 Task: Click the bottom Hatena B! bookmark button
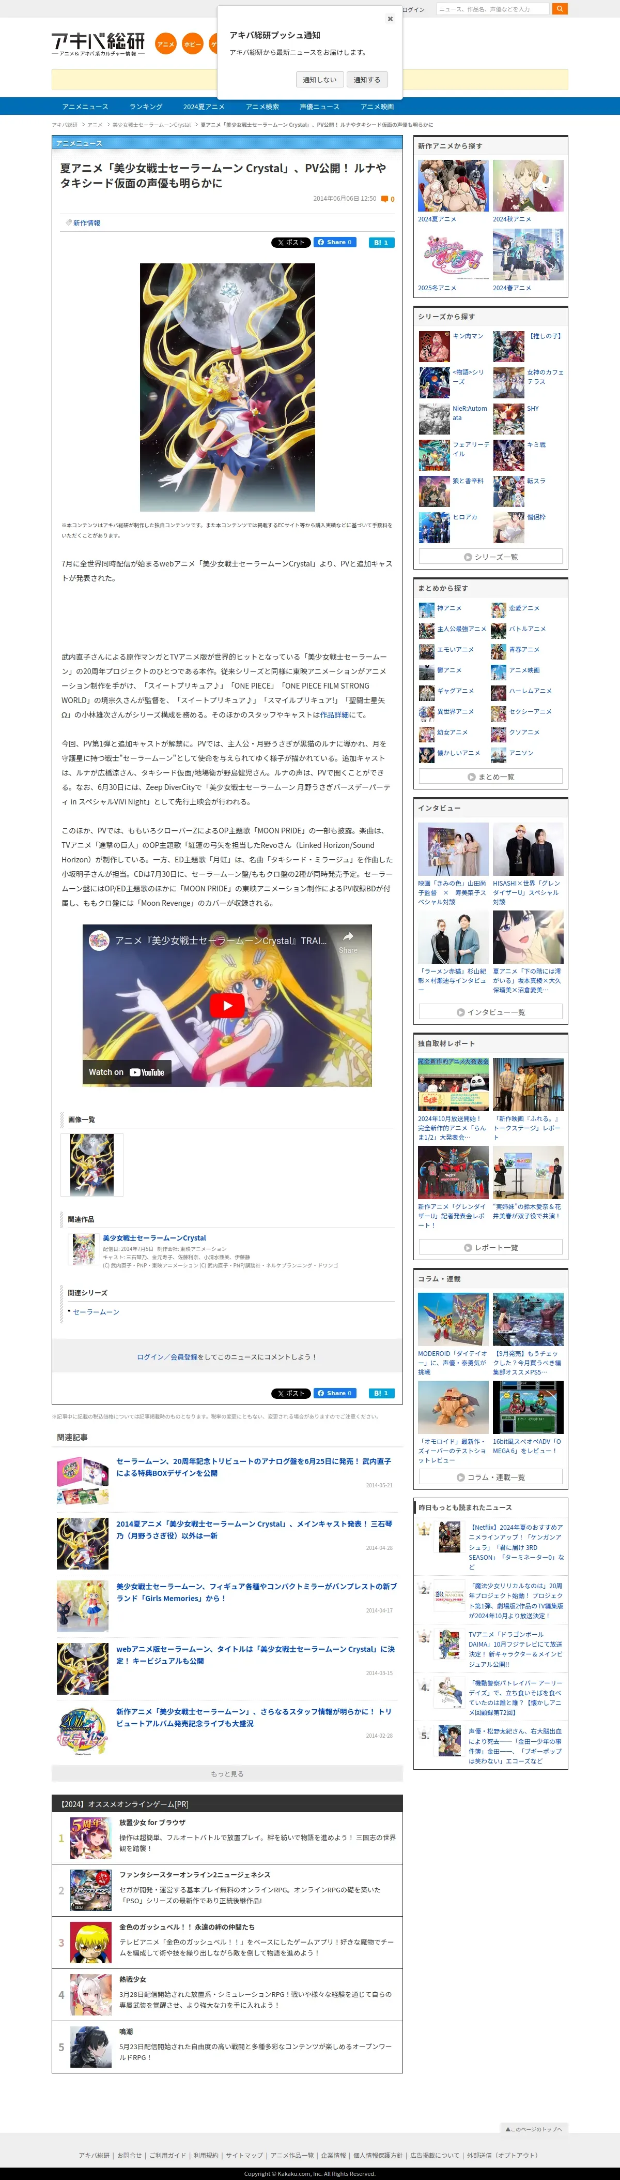pos(382,1393)
